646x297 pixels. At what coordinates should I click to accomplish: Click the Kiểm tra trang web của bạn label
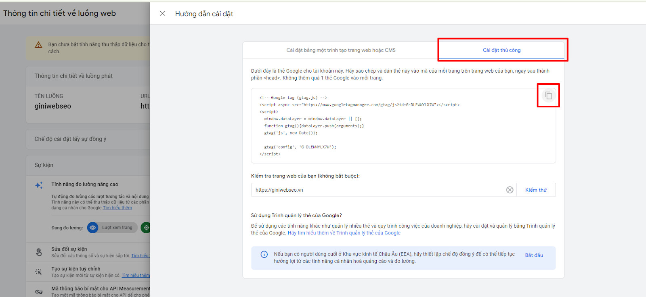tap(305, 176)
